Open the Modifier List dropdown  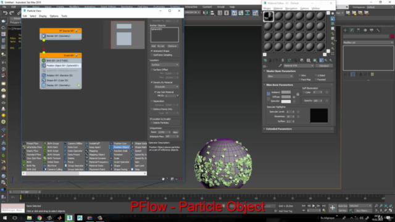pyautogui.click(x=368, y=43)
